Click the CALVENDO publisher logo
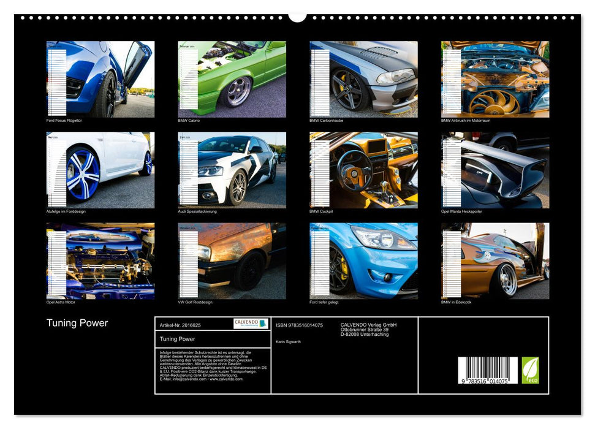 (x=251, y=324)
